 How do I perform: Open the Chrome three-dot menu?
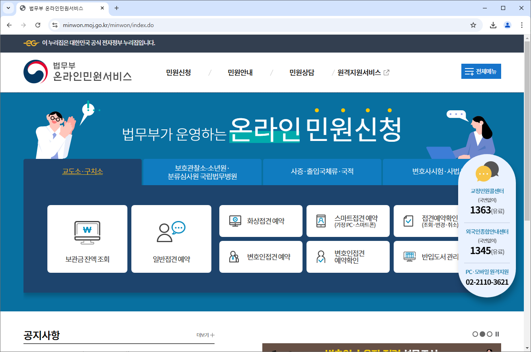click(522, 25)
